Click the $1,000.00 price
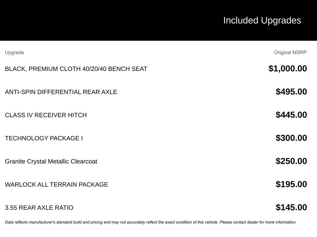This screenshot has width=317, height=237. click(x=288, y=69)
